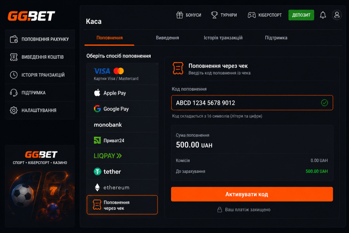Screen dimensions: 349x233
Task: Open the Підтримка tab
Action: click(276, 38)
